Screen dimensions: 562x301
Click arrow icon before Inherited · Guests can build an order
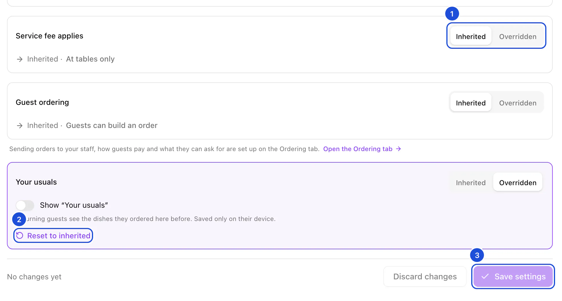20,126
